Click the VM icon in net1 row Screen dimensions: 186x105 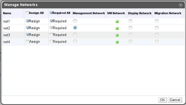coord(117,22)
